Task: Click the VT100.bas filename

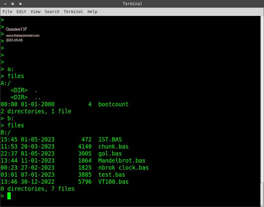Action: tap(113, 182)
